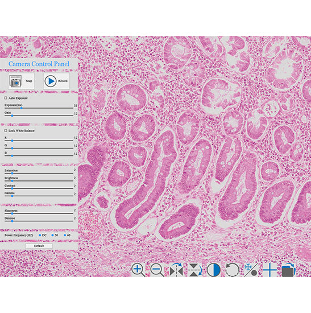
Task: Freeze the live image with the snowflake icon
Action: click(x=251, y=270)
